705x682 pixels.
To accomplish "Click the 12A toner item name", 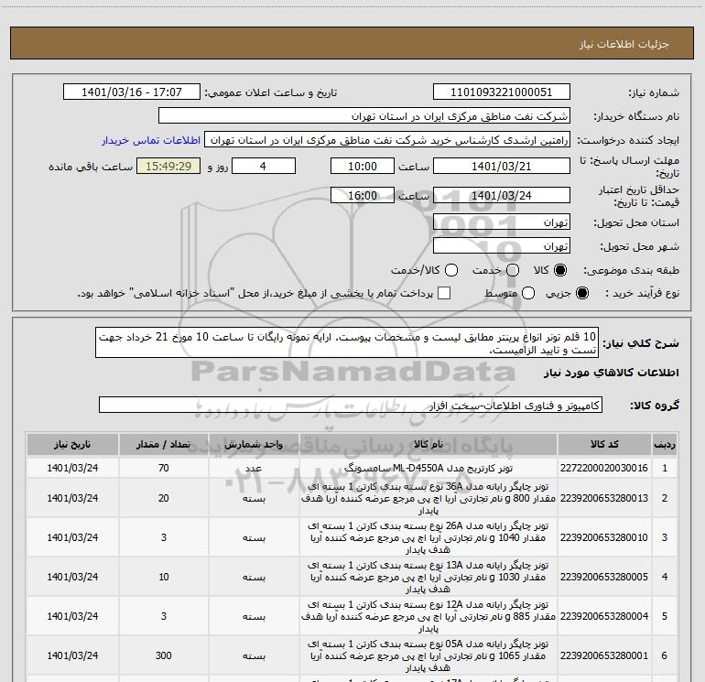I will point(428,616).
